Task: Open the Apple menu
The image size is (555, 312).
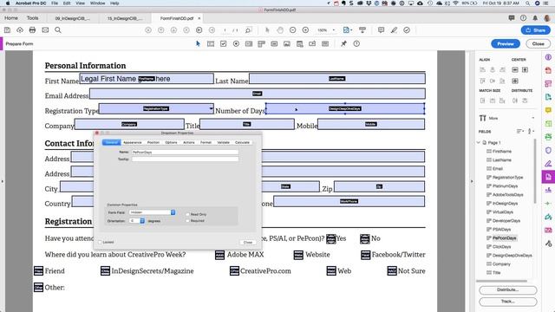Action: [x=8, y=3]
